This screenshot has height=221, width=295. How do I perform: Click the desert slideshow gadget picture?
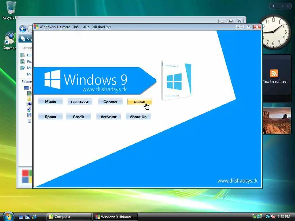277,121
